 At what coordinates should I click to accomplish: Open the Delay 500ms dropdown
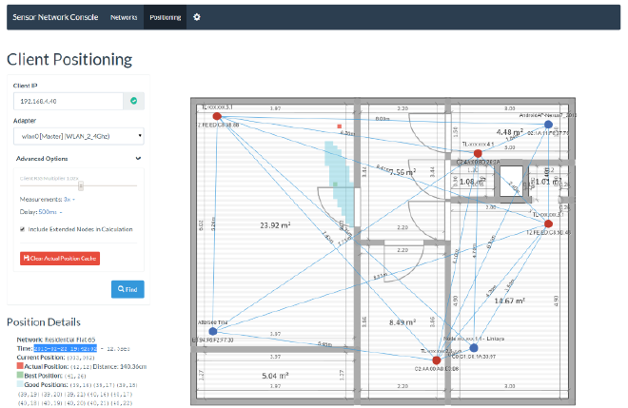[x=50, y=212]
